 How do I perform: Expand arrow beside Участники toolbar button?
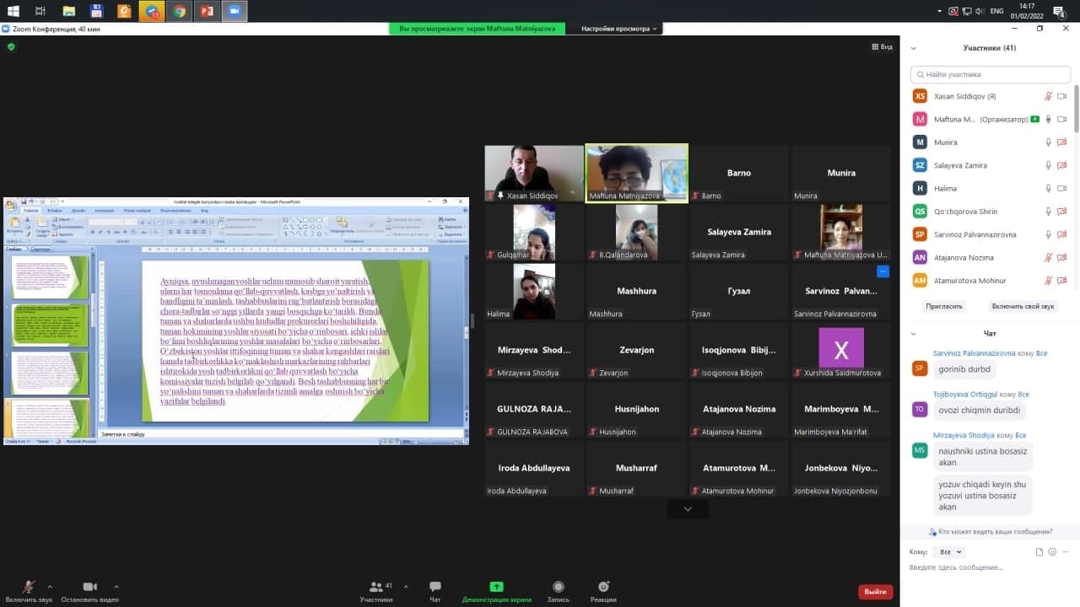pos(406,586)
